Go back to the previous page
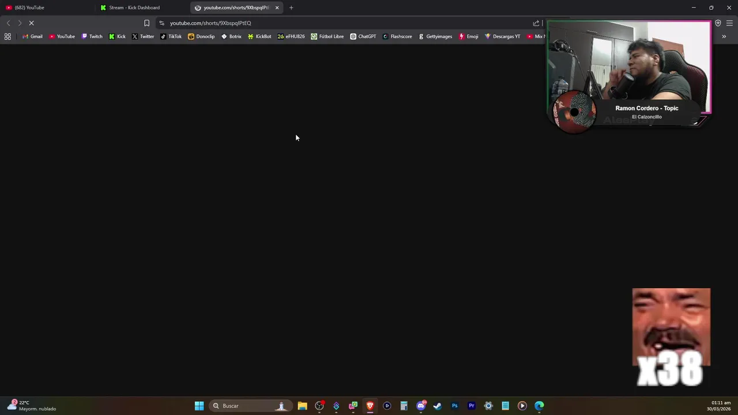Image resolution: width=738 pixels, height=415 pixels. [8, 23]
